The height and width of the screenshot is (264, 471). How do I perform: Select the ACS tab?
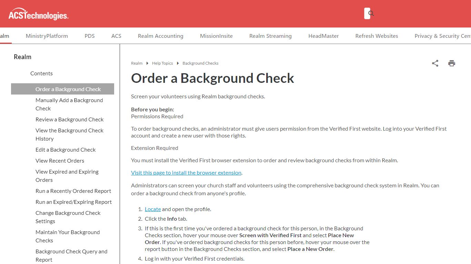pos(116,36)
